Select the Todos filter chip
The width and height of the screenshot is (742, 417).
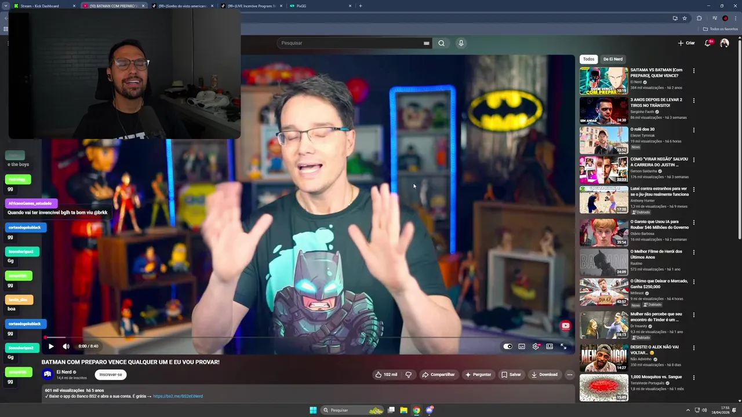(588, 59)
